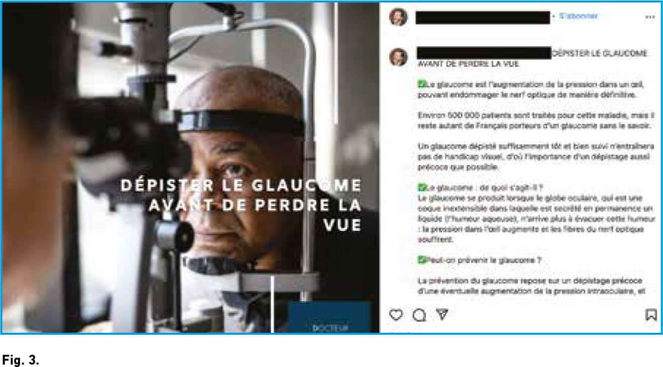
Task: Follow the account with S'abonner
Action: pos(579,16)
